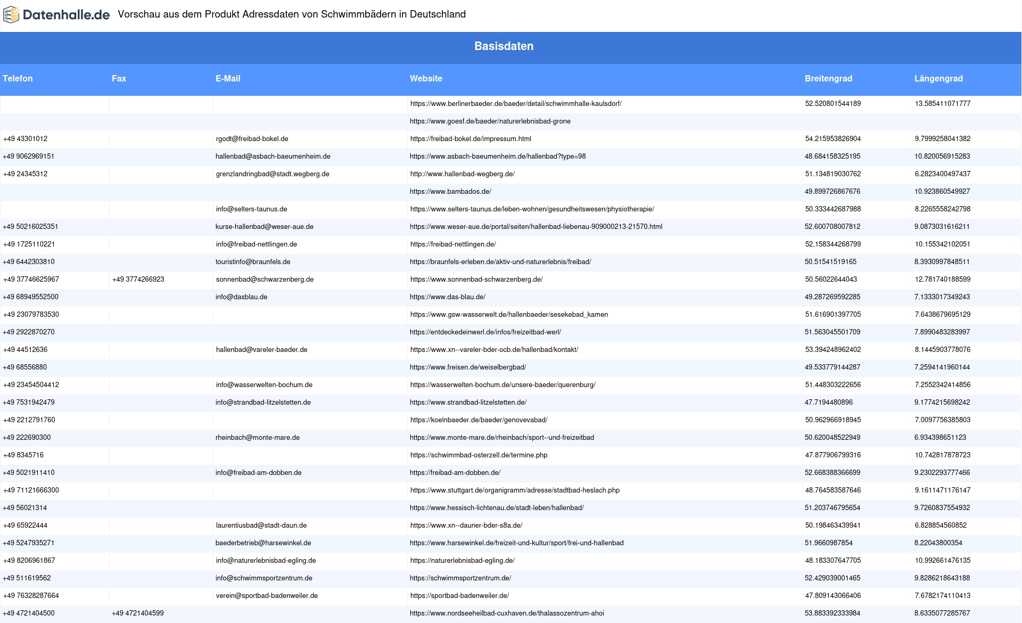The image size is (1022, 623).
Task: Select email rgodt@freibad-bokel.de
Action: pyautogui.click(x=252, y=139)
